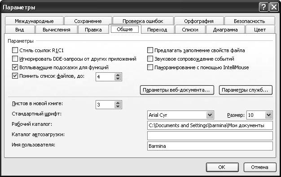This screenshot has width=281, height=177.
Task: Open Параметры служб button
Action: (x=246, y=90)
